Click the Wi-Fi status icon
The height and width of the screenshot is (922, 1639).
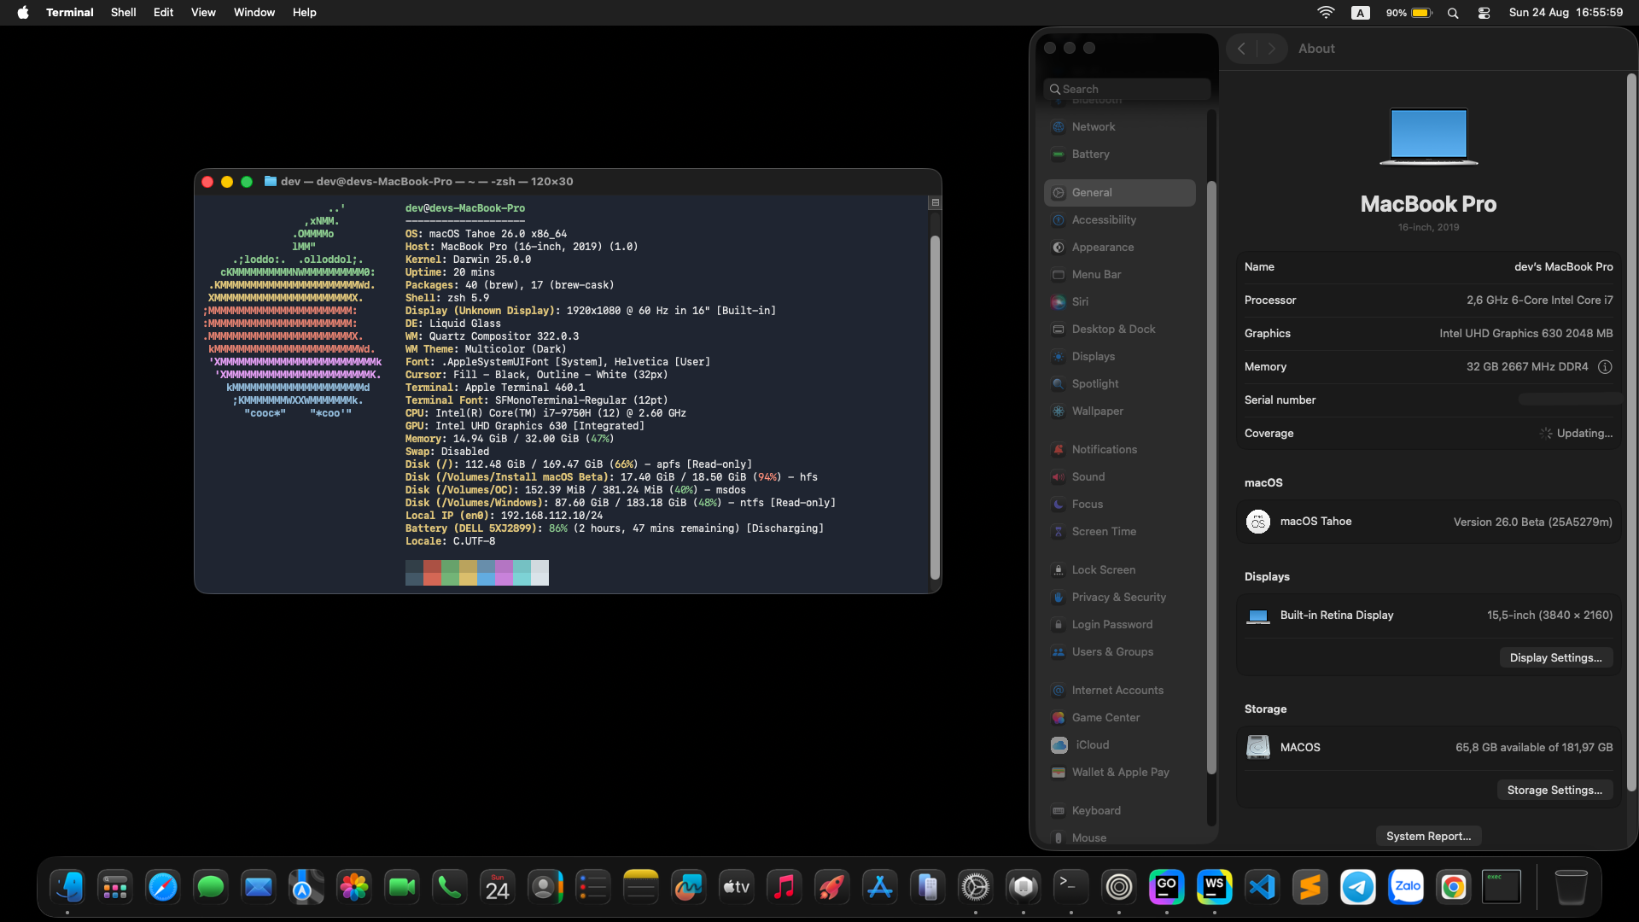pyautogui.click(x=1326, y=13)
